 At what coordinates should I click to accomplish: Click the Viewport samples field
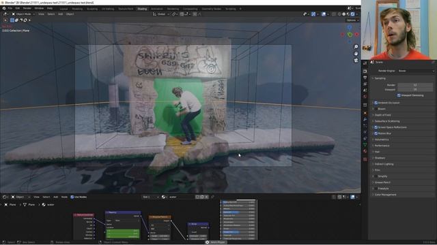coord(415,89)
